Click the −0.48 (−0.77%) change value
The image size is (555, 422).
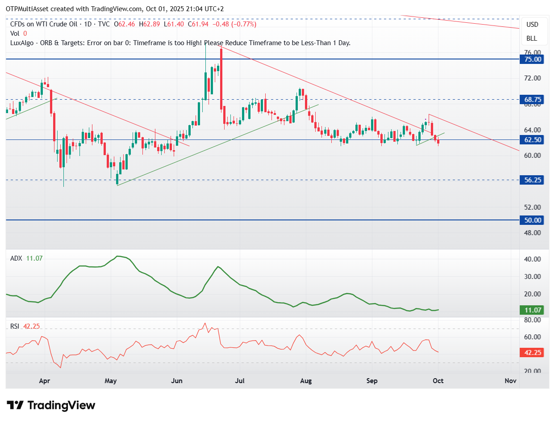(234, 24)
